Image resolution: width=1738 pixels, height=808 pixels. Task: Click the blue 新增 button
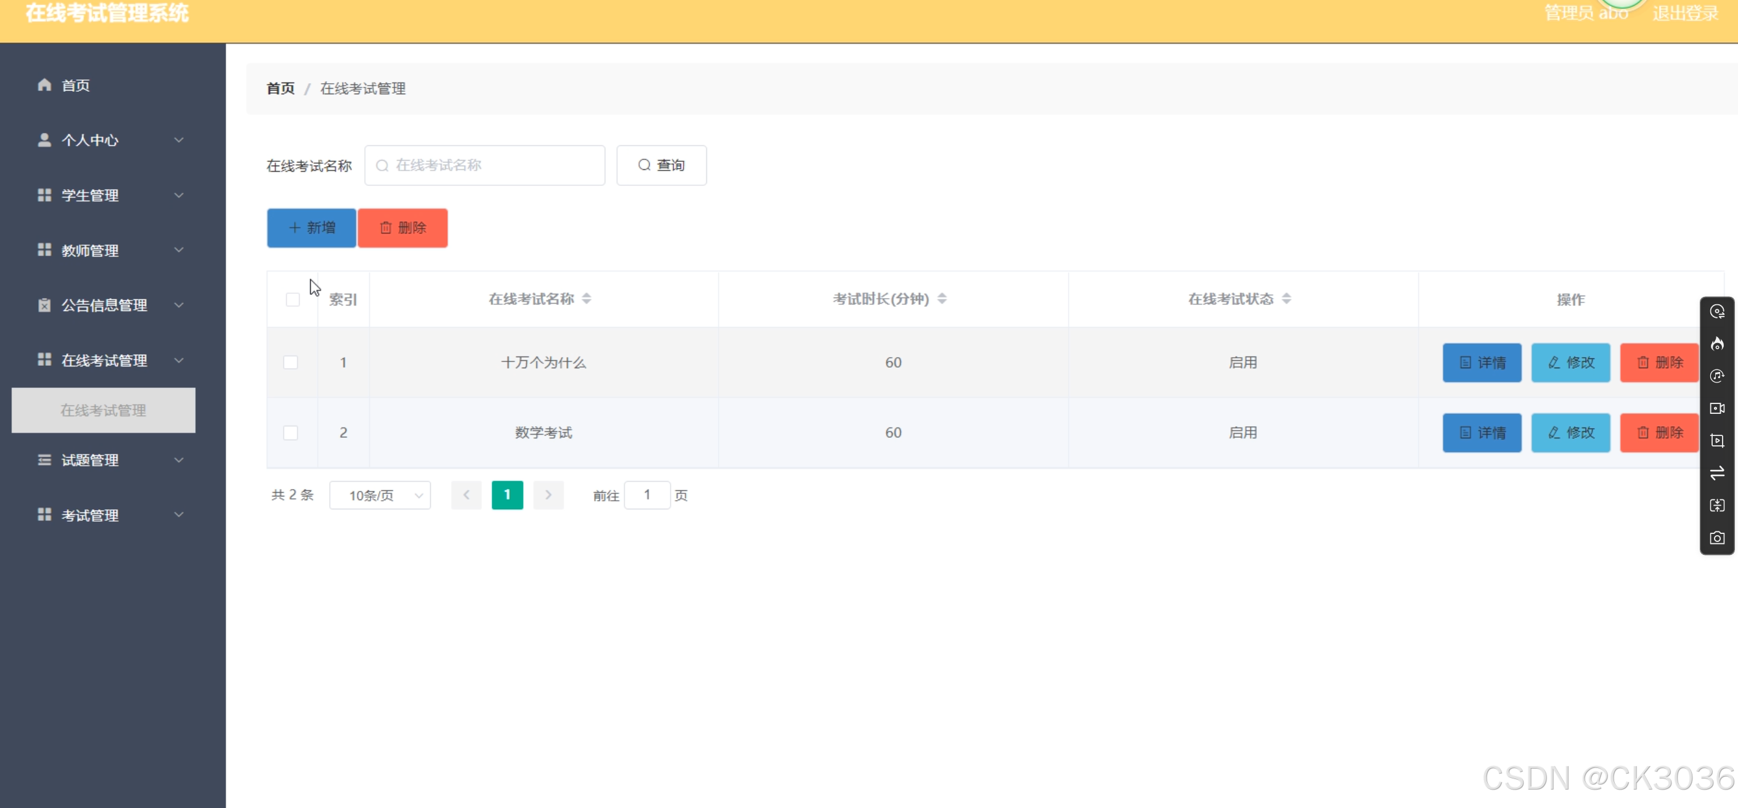click(311, 228)
